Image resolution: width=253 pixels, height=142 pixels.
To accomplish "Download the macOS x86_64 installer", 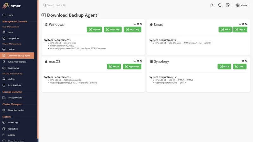I will [114, 67].
